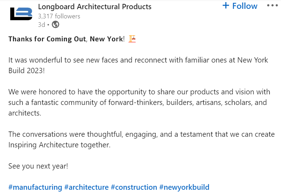The height and width of the screenshot is (194, 281).
Task: Open the #manufacturing hashtag
Action: click(35, 187)
